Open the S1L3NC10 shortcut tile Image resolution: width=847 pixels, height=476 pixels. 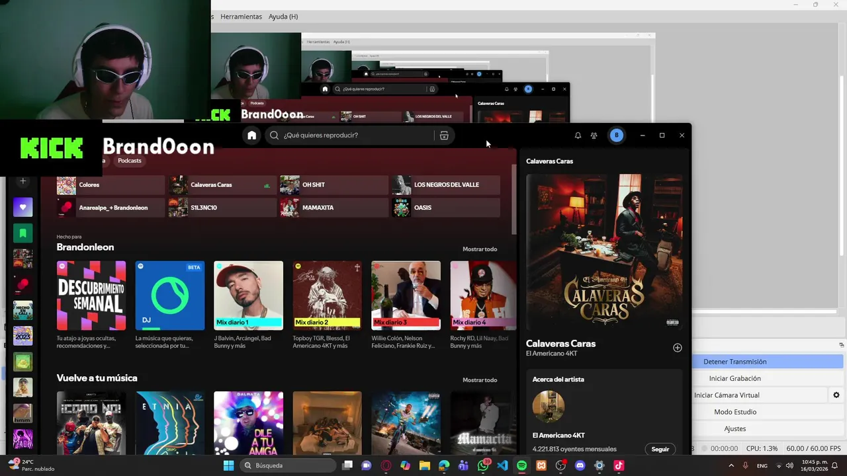coord(222,208)
